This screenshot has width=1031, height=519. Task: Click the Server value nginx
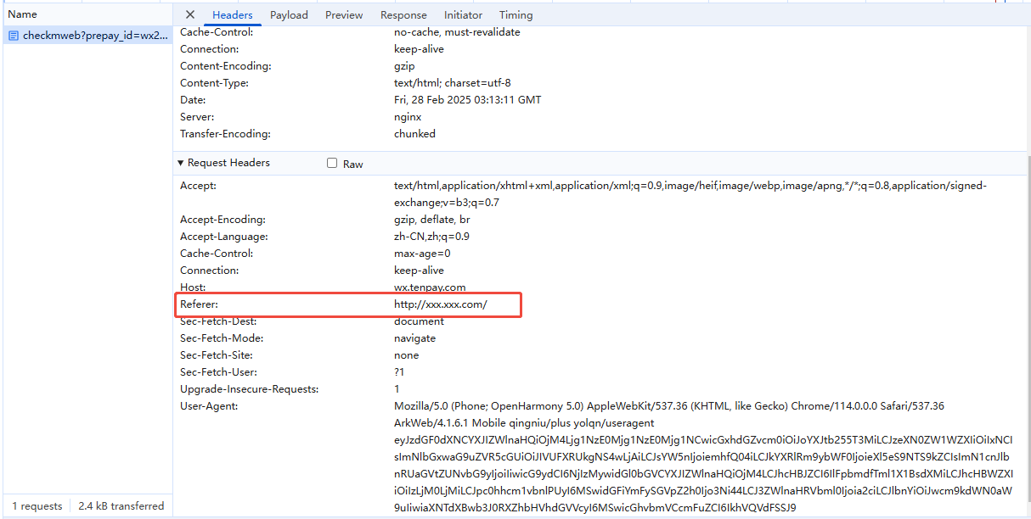408,117
